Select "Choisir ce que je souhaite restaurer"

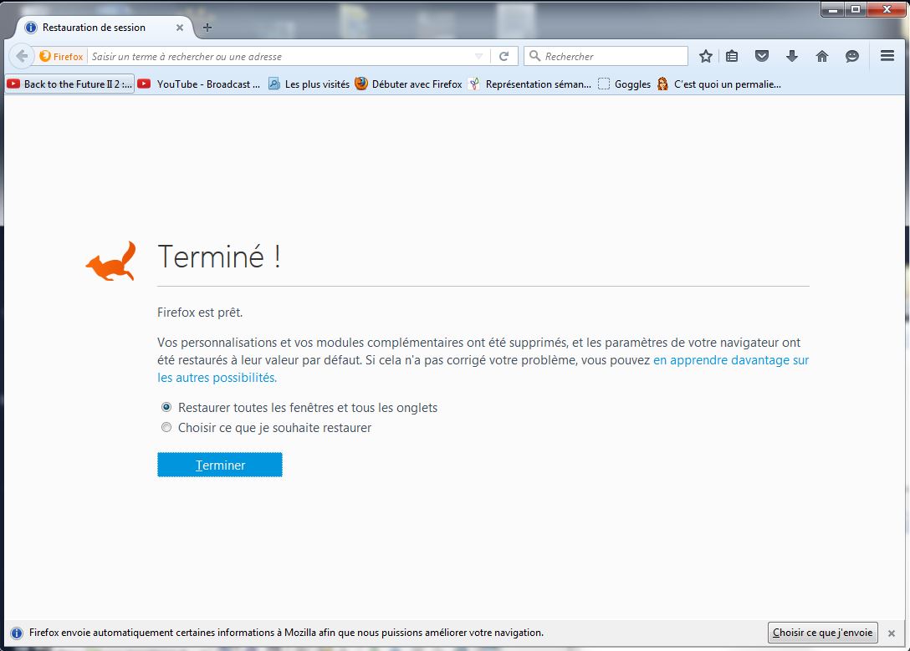[166, 428]
